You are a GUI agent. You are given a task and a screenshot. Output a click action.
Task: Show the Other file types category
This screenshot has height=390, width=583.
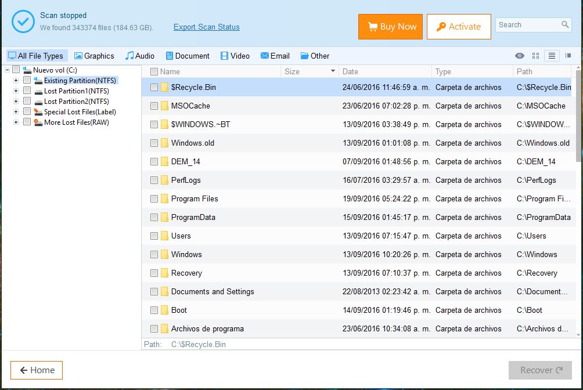click(315, 56)
